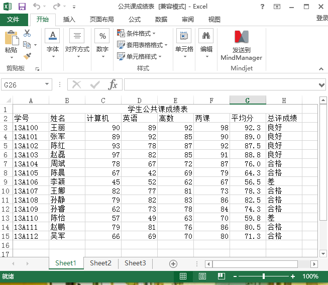
Task: Switch to Page Layout view
Action: [x=202, y=276]
